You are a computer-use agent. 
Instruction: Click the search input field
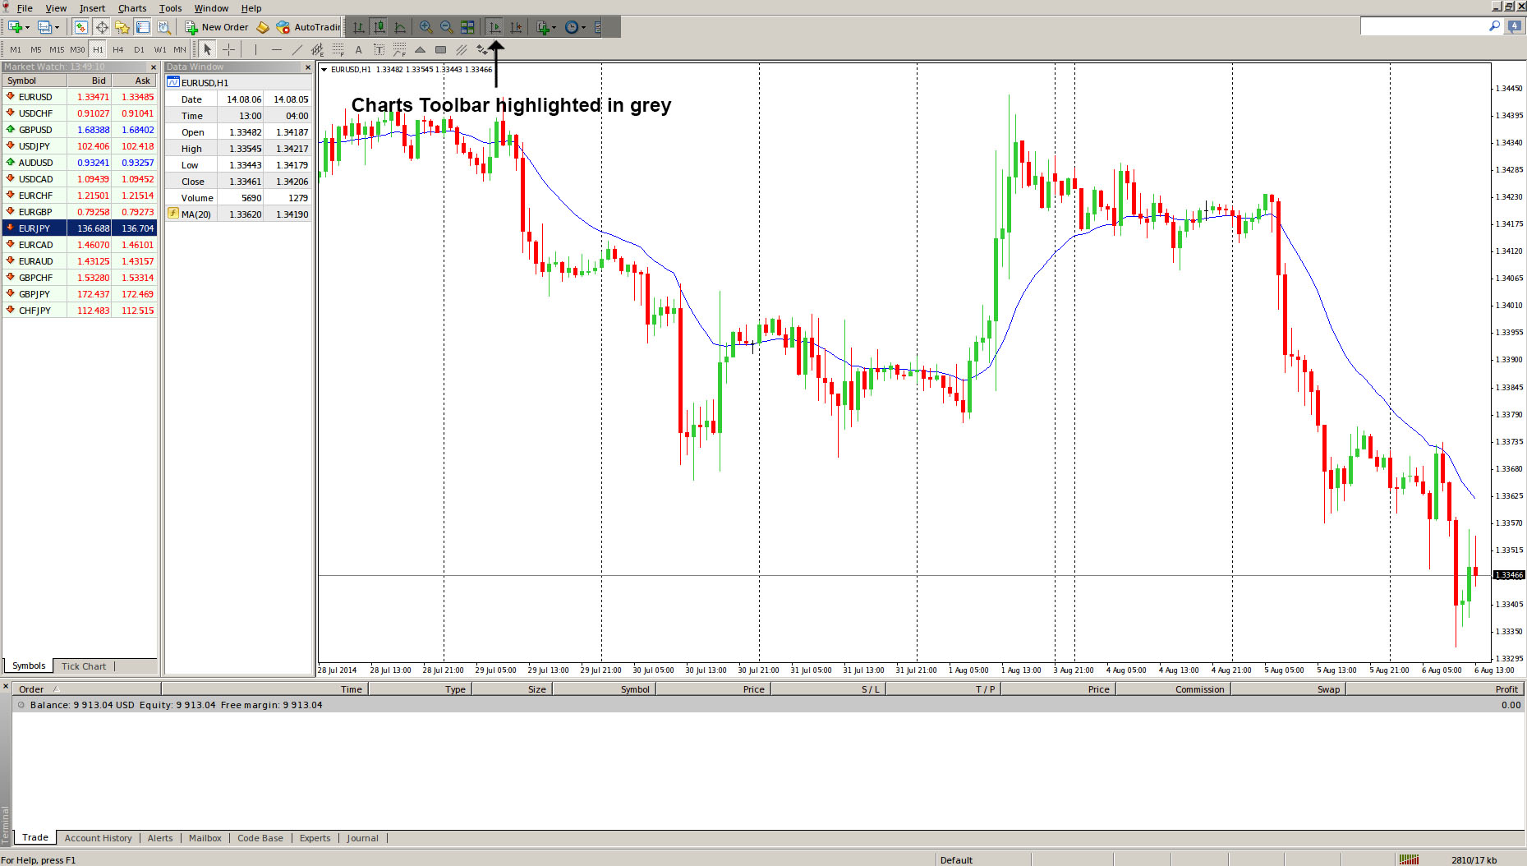pyautogui.click(x=1423, y=26)
